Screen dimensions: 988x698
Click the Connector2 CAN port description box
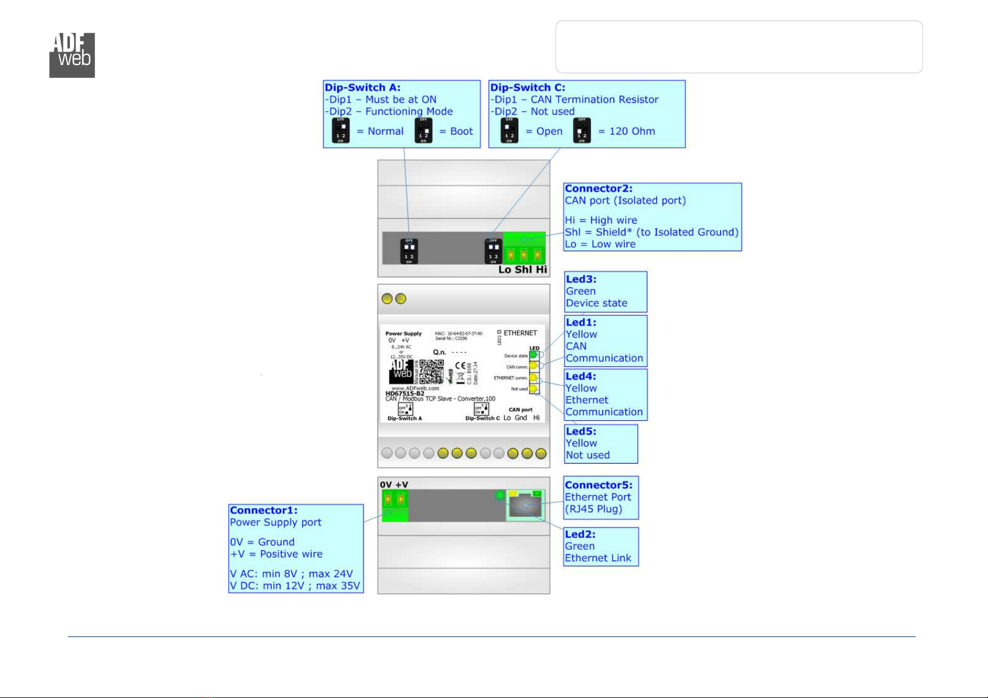coord(653,217)
